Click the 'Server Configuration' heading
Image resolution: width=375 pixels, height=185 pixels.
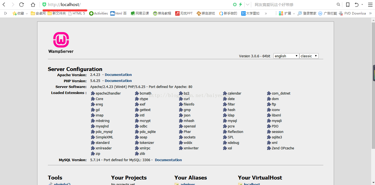75,69
